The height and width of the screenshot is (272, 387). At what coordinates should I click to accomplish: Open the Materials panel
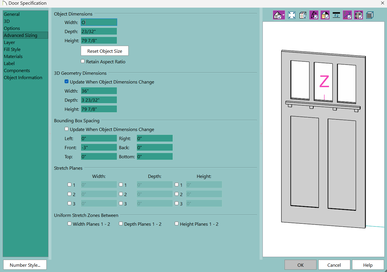(x=13, y=56)
